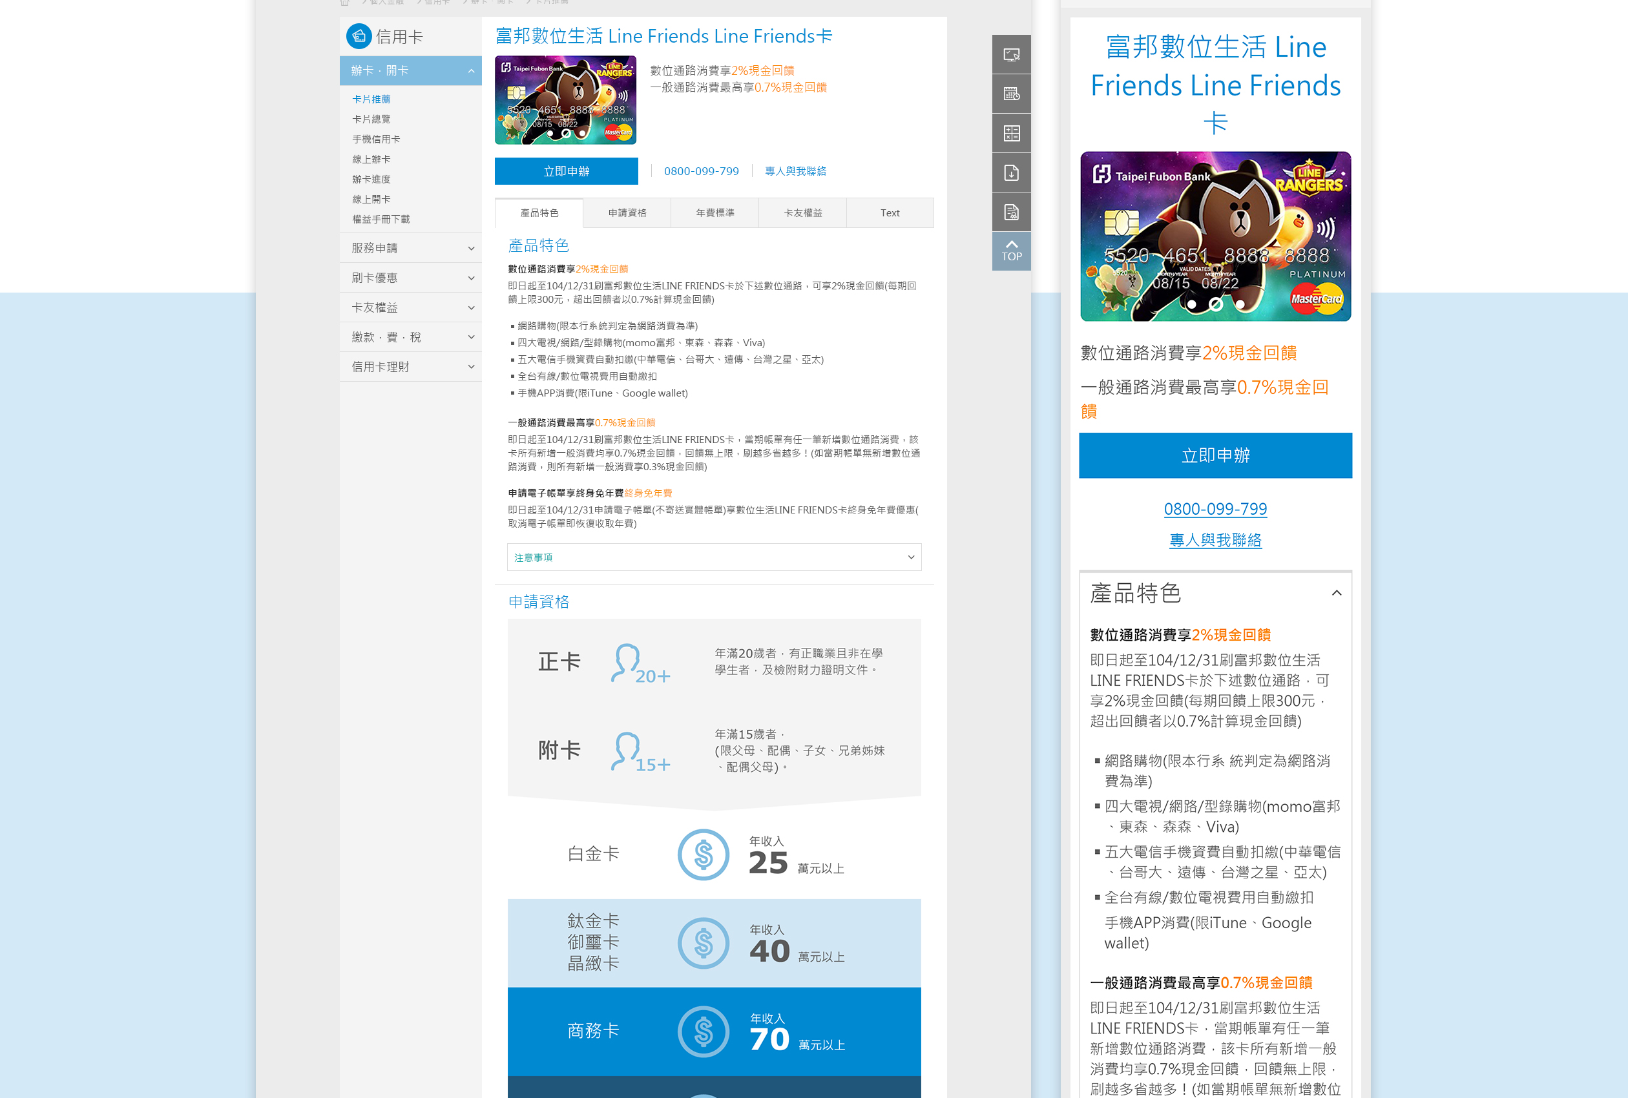Click the TOP back-to-top button

1011,251
